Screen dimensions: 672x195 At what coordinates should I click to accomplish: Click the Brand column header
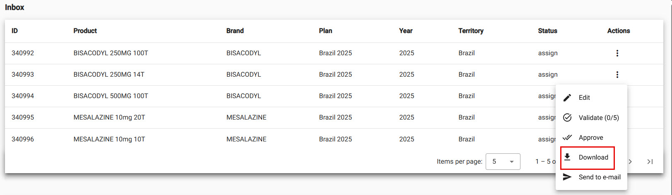[235, 31]
